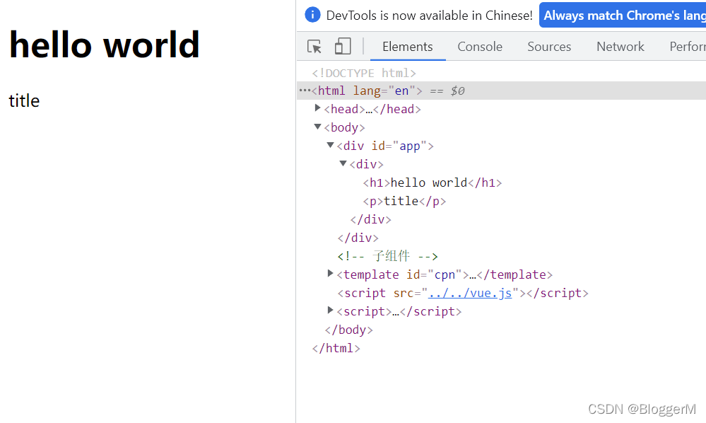Switch to the Elements tab
Screen dimensions: 706x423
pyautogui.click(x=408, y=47)
